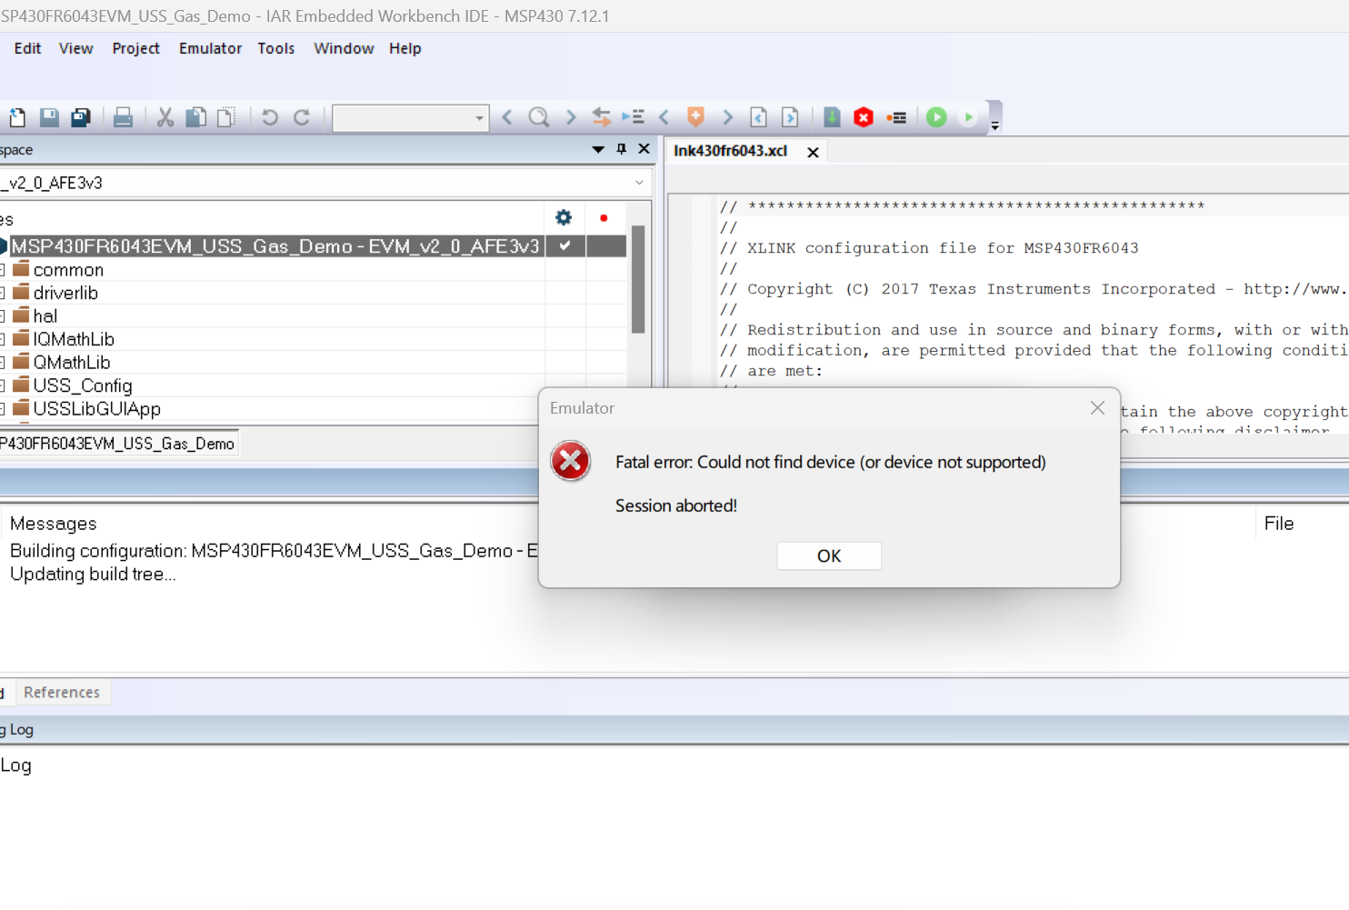
Task: Switch to the References tab
Action: coord(62,693)
